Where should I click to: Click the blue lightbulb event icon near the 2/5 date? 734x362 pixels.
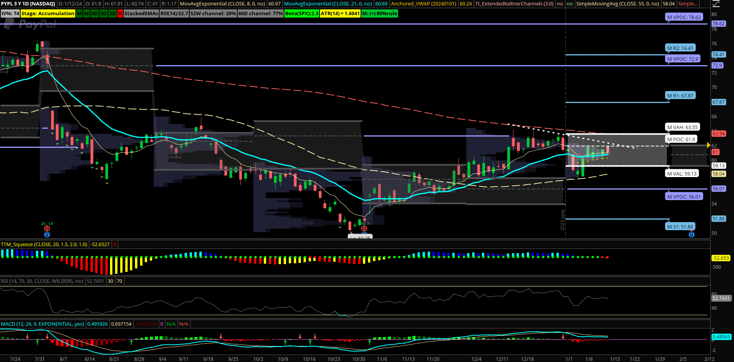[x=691, y=235]
